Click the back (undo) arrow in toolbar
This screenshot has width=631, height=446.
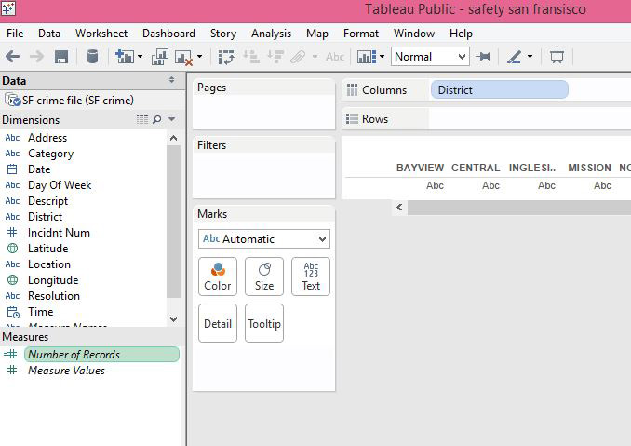click(13, 57)
